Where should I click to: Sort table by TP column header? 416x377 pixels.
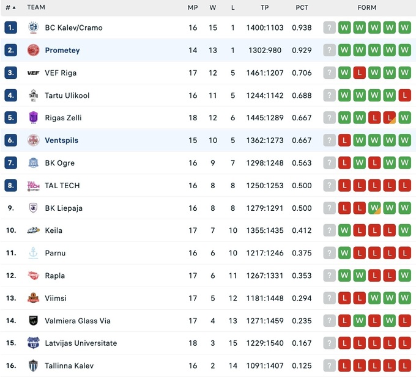pos(264,7)
